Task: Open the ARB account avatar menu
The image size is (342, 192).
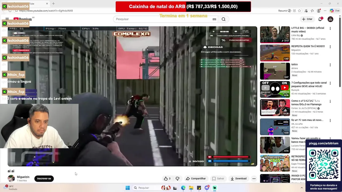Action: pyautogui.click(x=331, y=19)
